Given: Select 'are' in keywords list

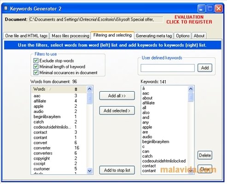Looking at the screenshot, I should click(x=145, y=132).
